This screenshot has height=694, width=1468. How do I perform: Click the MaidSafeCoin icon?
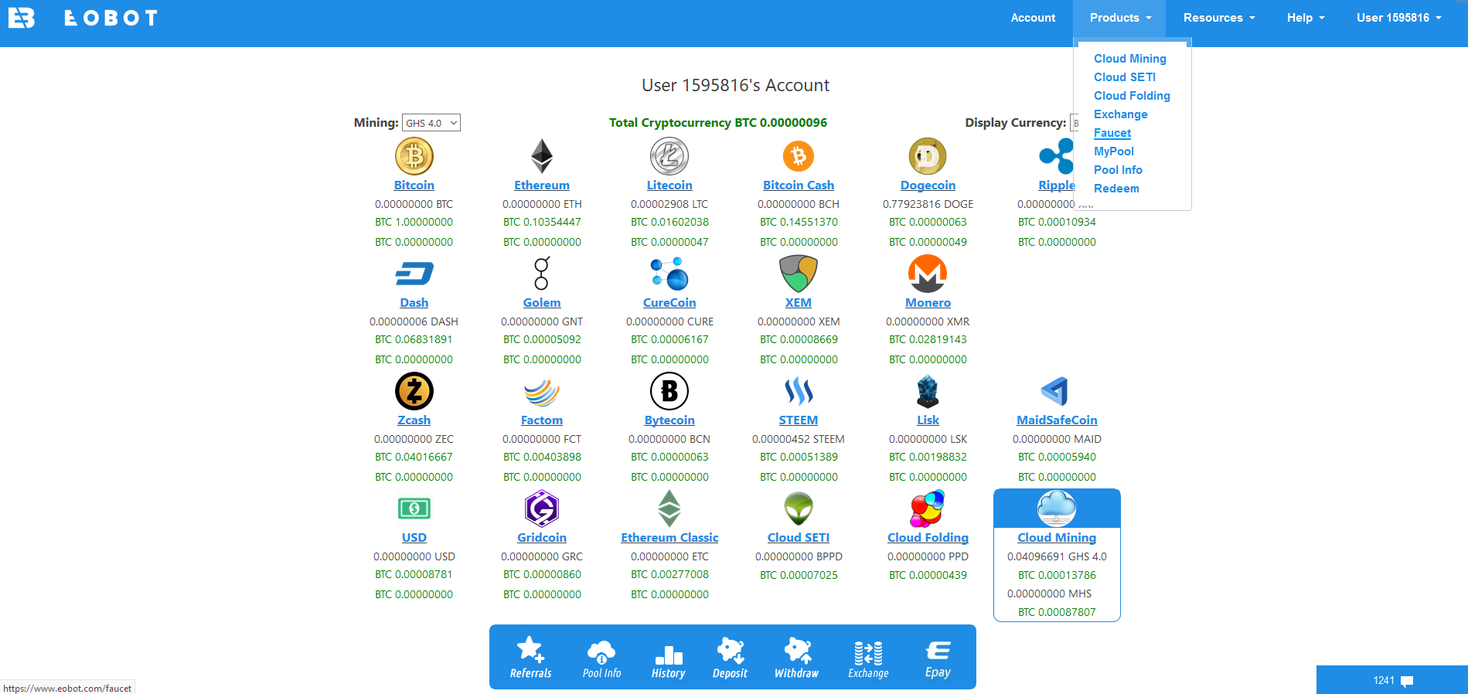pos(1055,391)
